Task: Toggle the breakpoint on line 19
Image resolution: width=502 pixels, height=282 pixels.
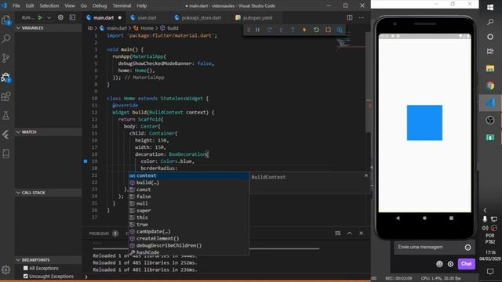Action: click(x=85, y=161)
